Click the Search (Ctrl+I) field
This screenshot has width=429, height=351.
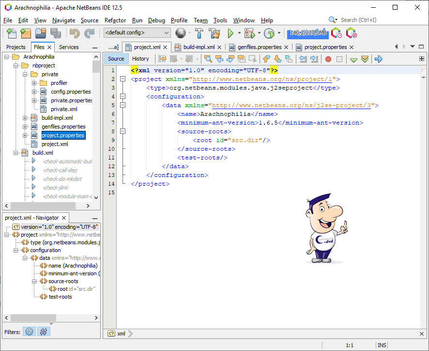pos(358,20)
